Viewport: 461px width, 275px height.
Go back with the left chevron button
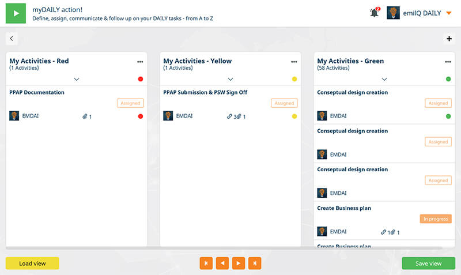(12, 39)
